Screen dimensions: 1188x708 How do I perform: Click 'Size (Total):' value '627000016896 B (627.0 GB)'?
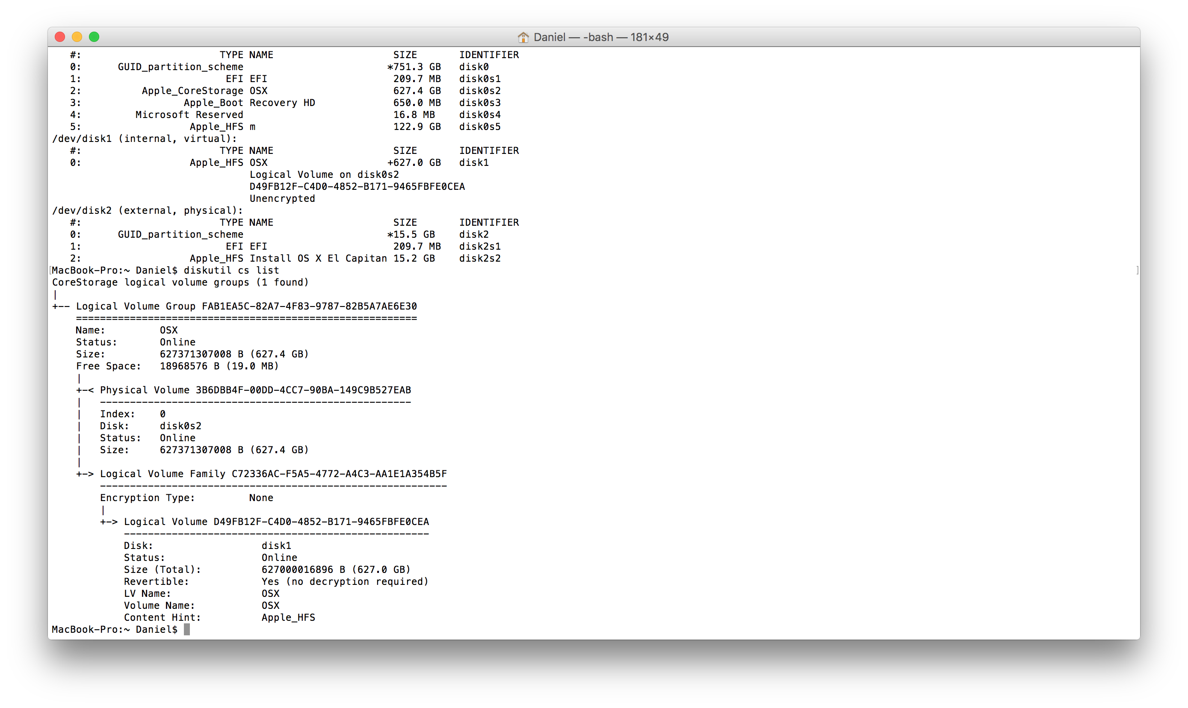click(x=337, y=569)
